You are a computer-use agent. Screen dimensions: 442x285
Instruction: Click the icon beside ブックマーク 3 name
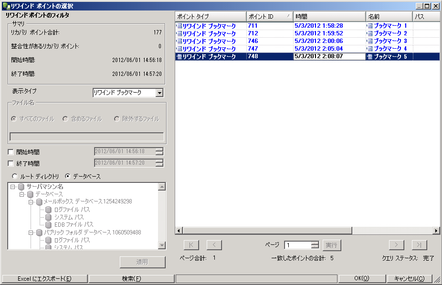tap(370, 41)
